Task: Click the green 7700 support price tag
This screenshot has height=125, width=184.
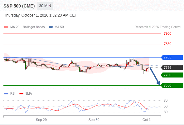Action: point(172,75)
